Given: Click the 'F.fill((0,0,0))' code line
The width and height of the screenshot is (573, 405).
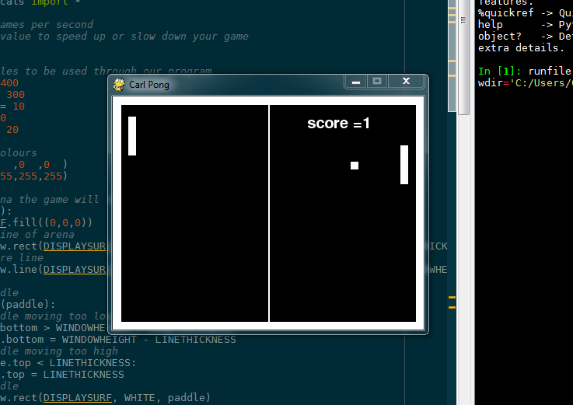Looking at the screenshot, I should (47, 222).
